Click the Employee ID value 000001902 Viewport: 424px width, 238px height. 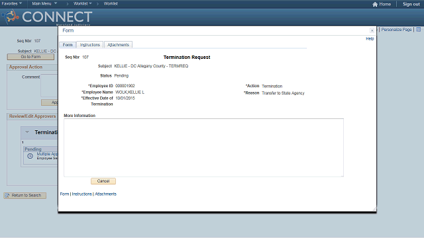125,86
